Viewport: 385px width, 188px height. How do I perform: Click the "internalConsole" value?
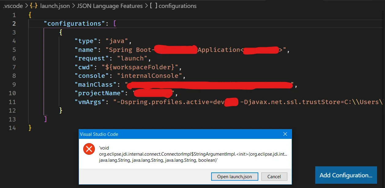coord(150,76)
